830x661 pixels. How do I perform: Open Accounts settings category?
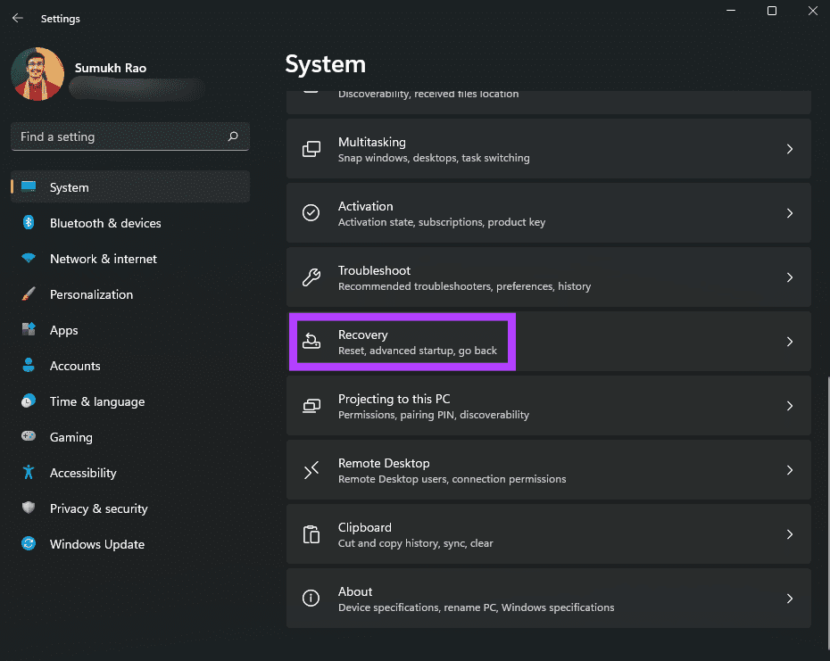[x=130, y=366]
